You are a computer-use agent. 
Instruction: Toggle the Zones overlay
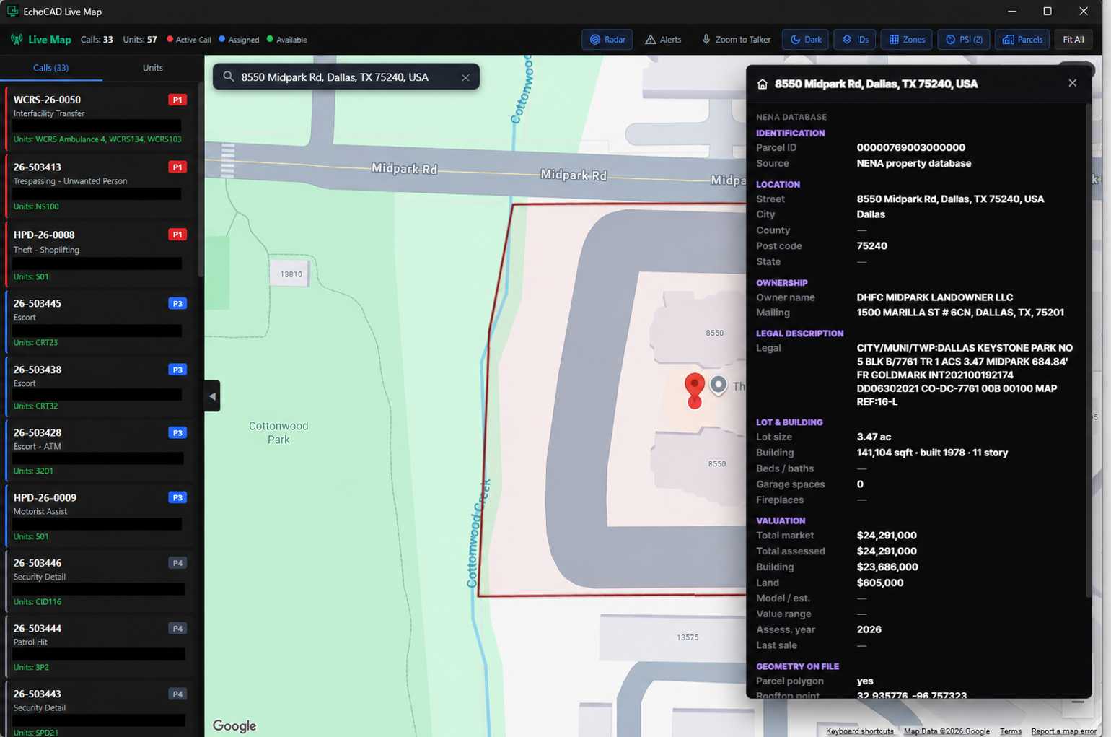[907, 40]
